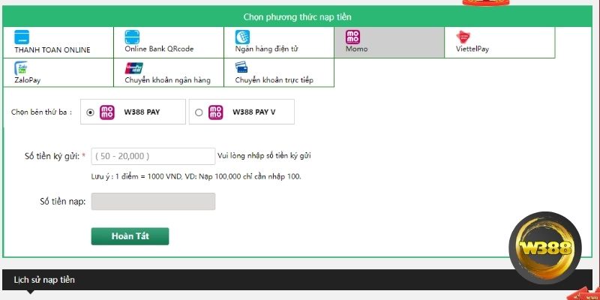The width and height of the screenshot is (600, 300).
Task: Open the ViettelPay payment tab
Action: 499,43
